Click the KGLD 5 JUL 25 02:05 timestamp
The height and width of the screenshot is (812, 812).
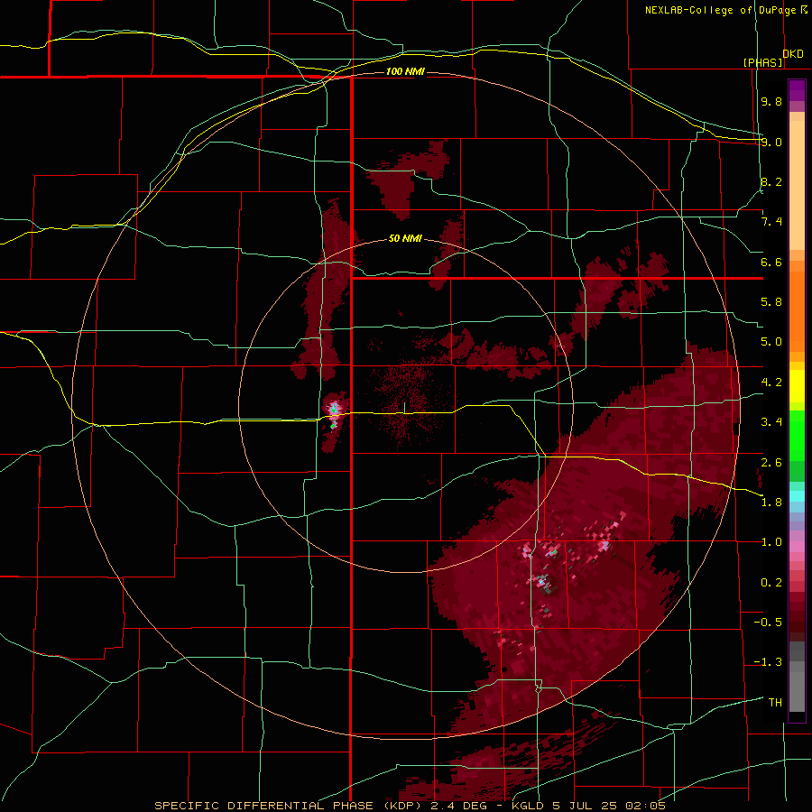click(x=587, y=806)
